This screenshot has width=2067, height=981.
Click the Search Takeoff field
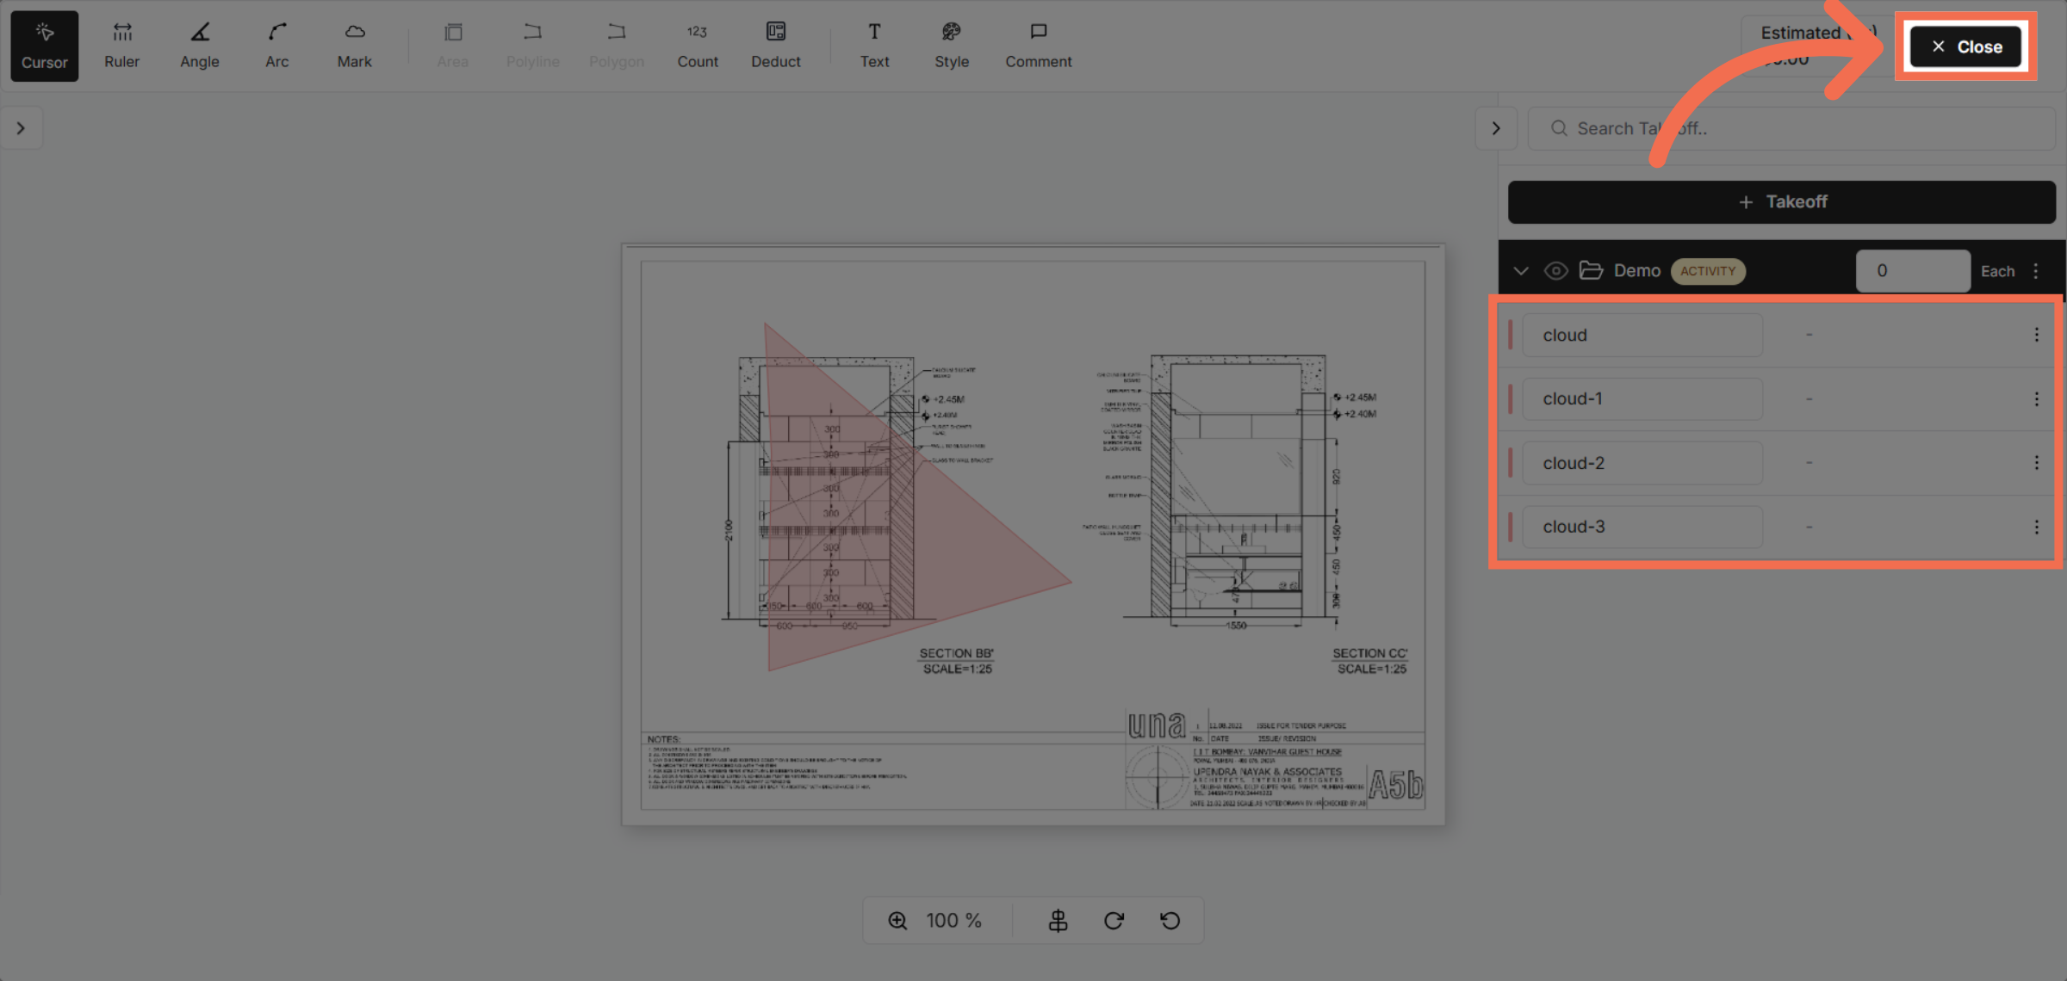pyautogui.click(x=1791, y=127)
